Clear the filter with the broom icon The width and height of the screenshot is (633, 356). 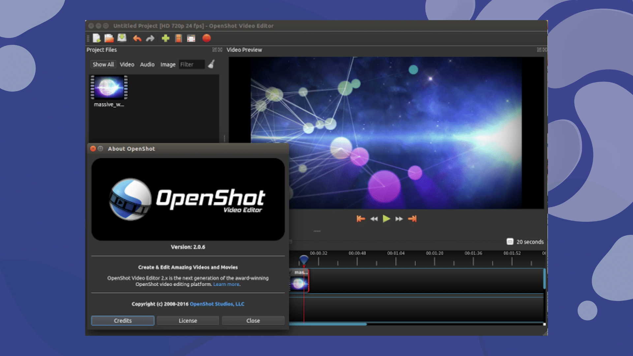click(x=211, y=64)
